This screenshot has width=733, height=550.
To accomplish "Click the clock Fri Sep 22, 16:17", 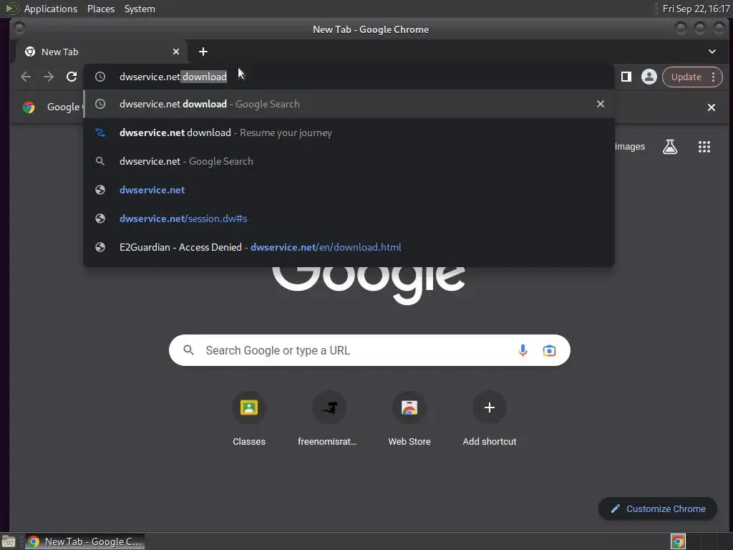I will coord(696,9).
